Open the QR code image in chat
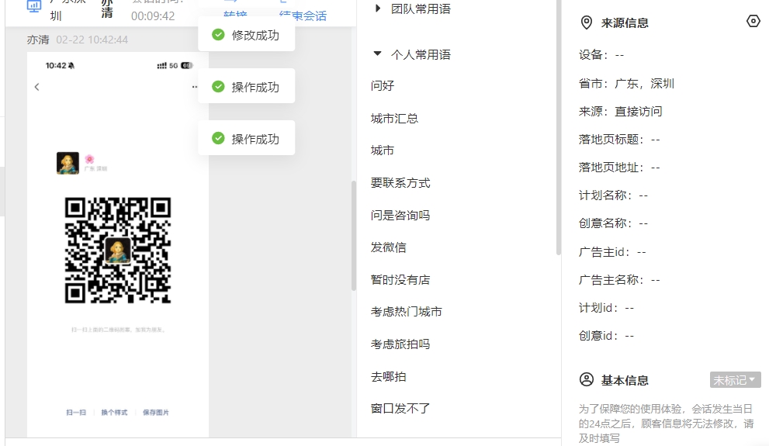Image resolution: width=769 pixels, height=446 pixels. 118,250
